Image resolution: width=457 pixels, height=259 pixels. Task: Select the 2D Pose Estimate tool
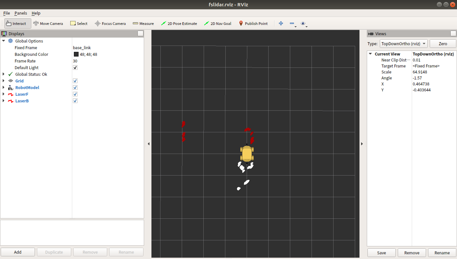point(179,24)
